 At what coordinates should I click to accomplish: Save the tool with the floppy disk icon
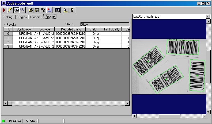[x=37, y=10]
